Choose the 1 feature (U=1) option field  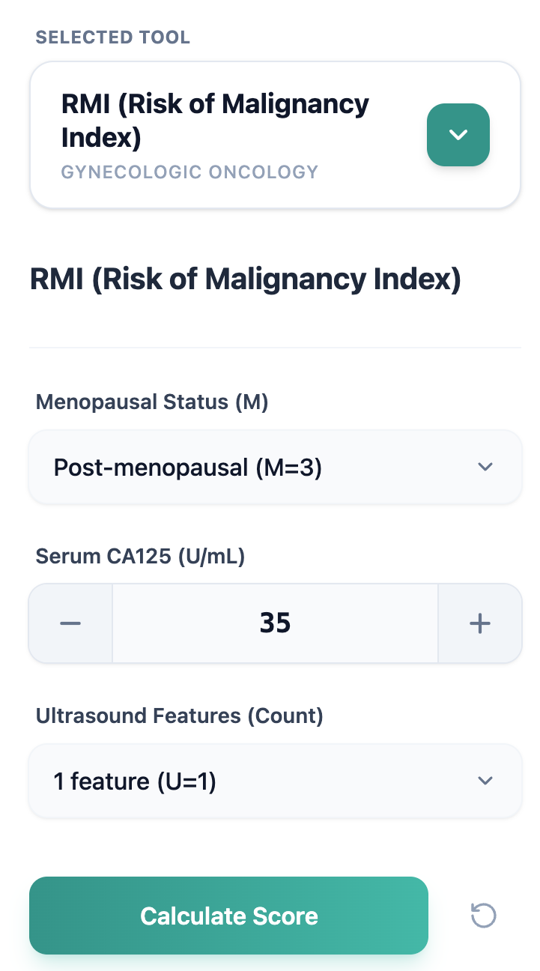[x=275, y=780]
